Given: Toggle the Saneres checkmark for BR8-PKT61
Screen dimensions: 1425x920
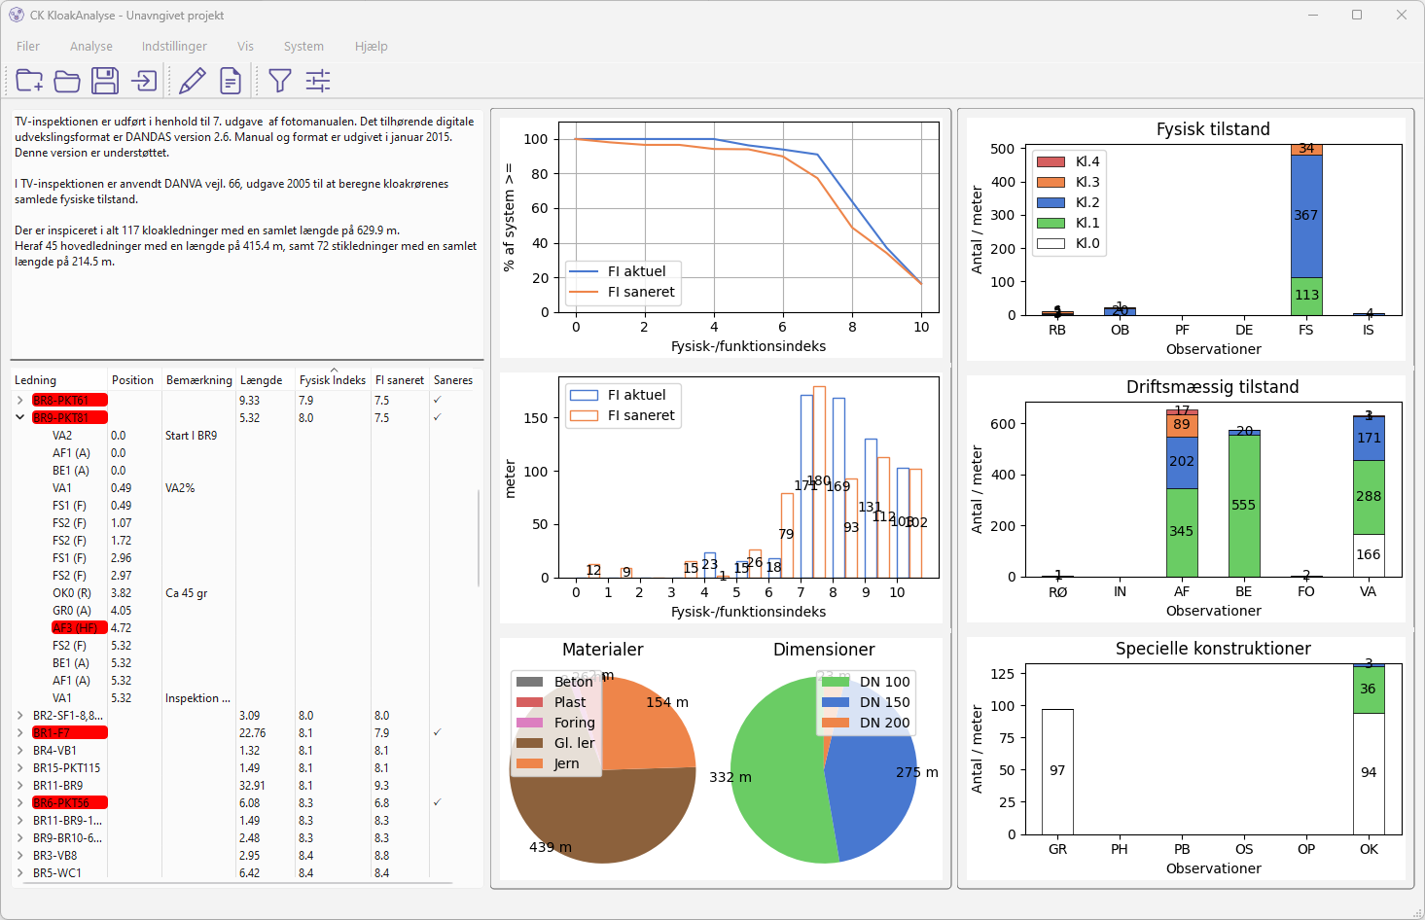Looking at the screenshot, I should (437, 400).
